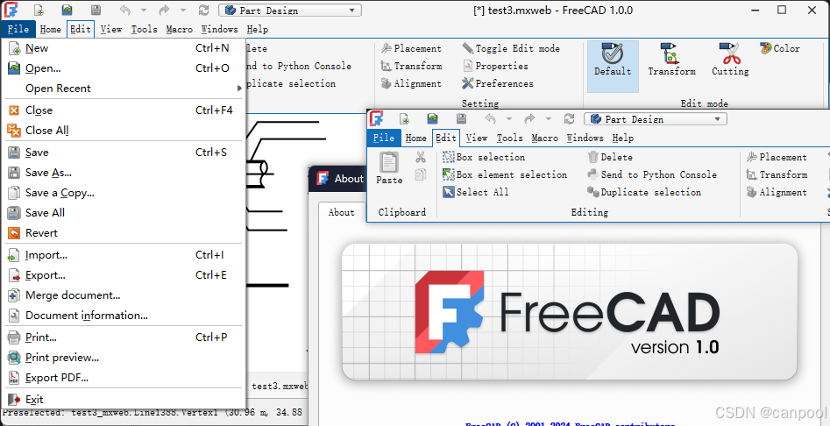Open the Home tab in main window

coord(50,30)
